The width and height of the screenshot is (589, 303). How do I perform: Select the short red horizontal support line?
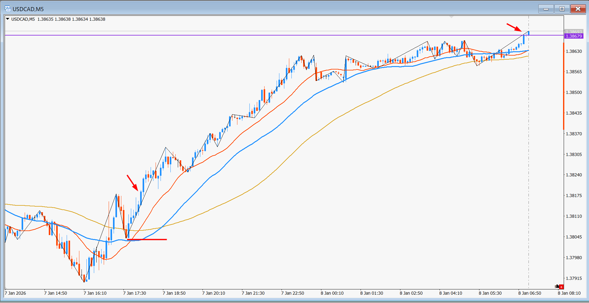point(147,239)
